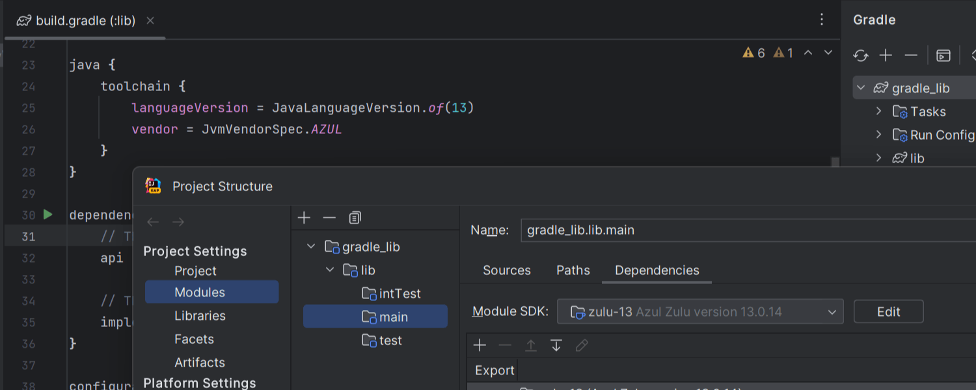Image resolution: width=976 pixels, height=390 pixels.
Task: Click the plus icon in the Gradle panel
Action: tap(886, 55)
